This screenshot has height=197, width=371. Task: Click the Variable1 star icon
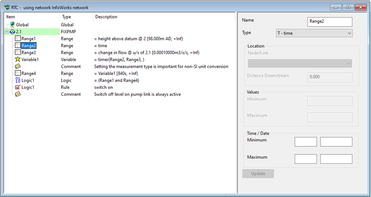tap(18, 59)
